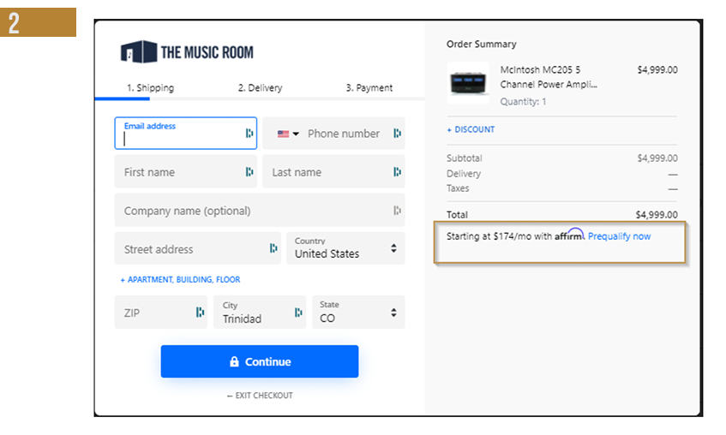This screenshot has height=435, width=726.
Task: Click the autofill icon in Company name field
Action: (397, 211)
